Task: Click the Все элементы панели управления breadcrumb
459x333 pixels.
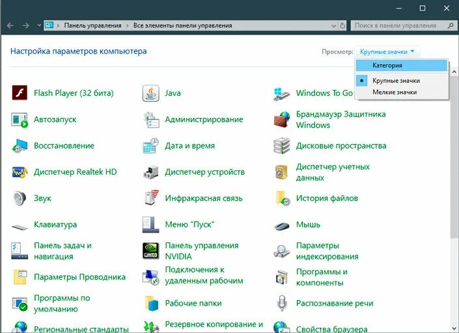Action: [x=183, y=26]
